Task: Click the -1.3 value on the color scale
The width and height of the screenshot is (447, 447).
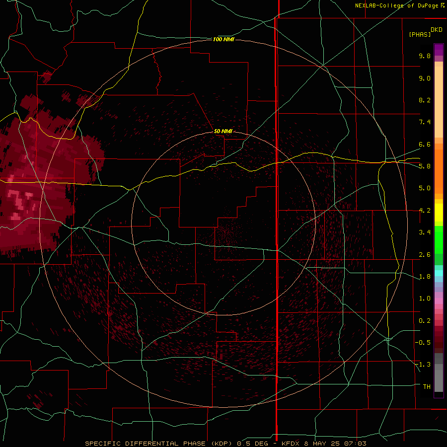Action: 423,365
